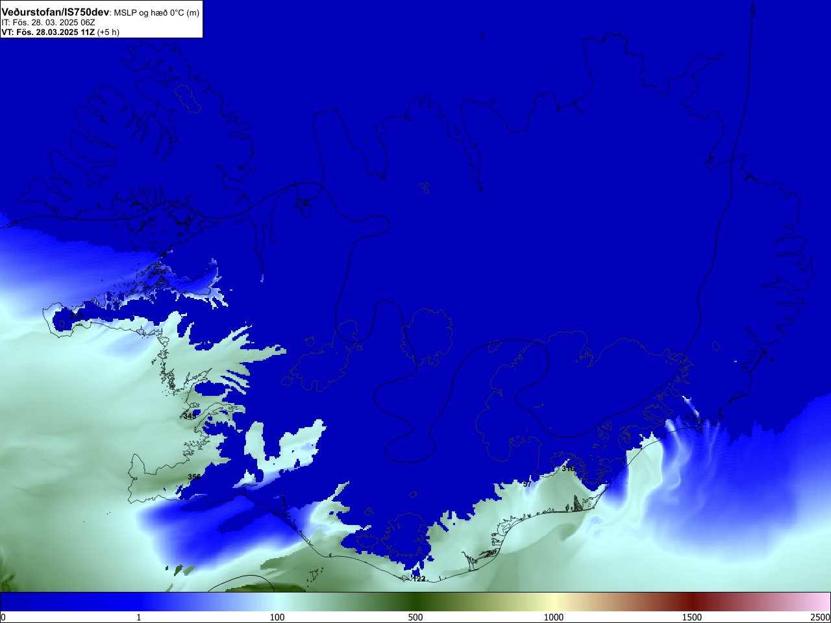The image size is (831, 623).
Task: Click the "500" label on the color scale
Action: [415, 617]
